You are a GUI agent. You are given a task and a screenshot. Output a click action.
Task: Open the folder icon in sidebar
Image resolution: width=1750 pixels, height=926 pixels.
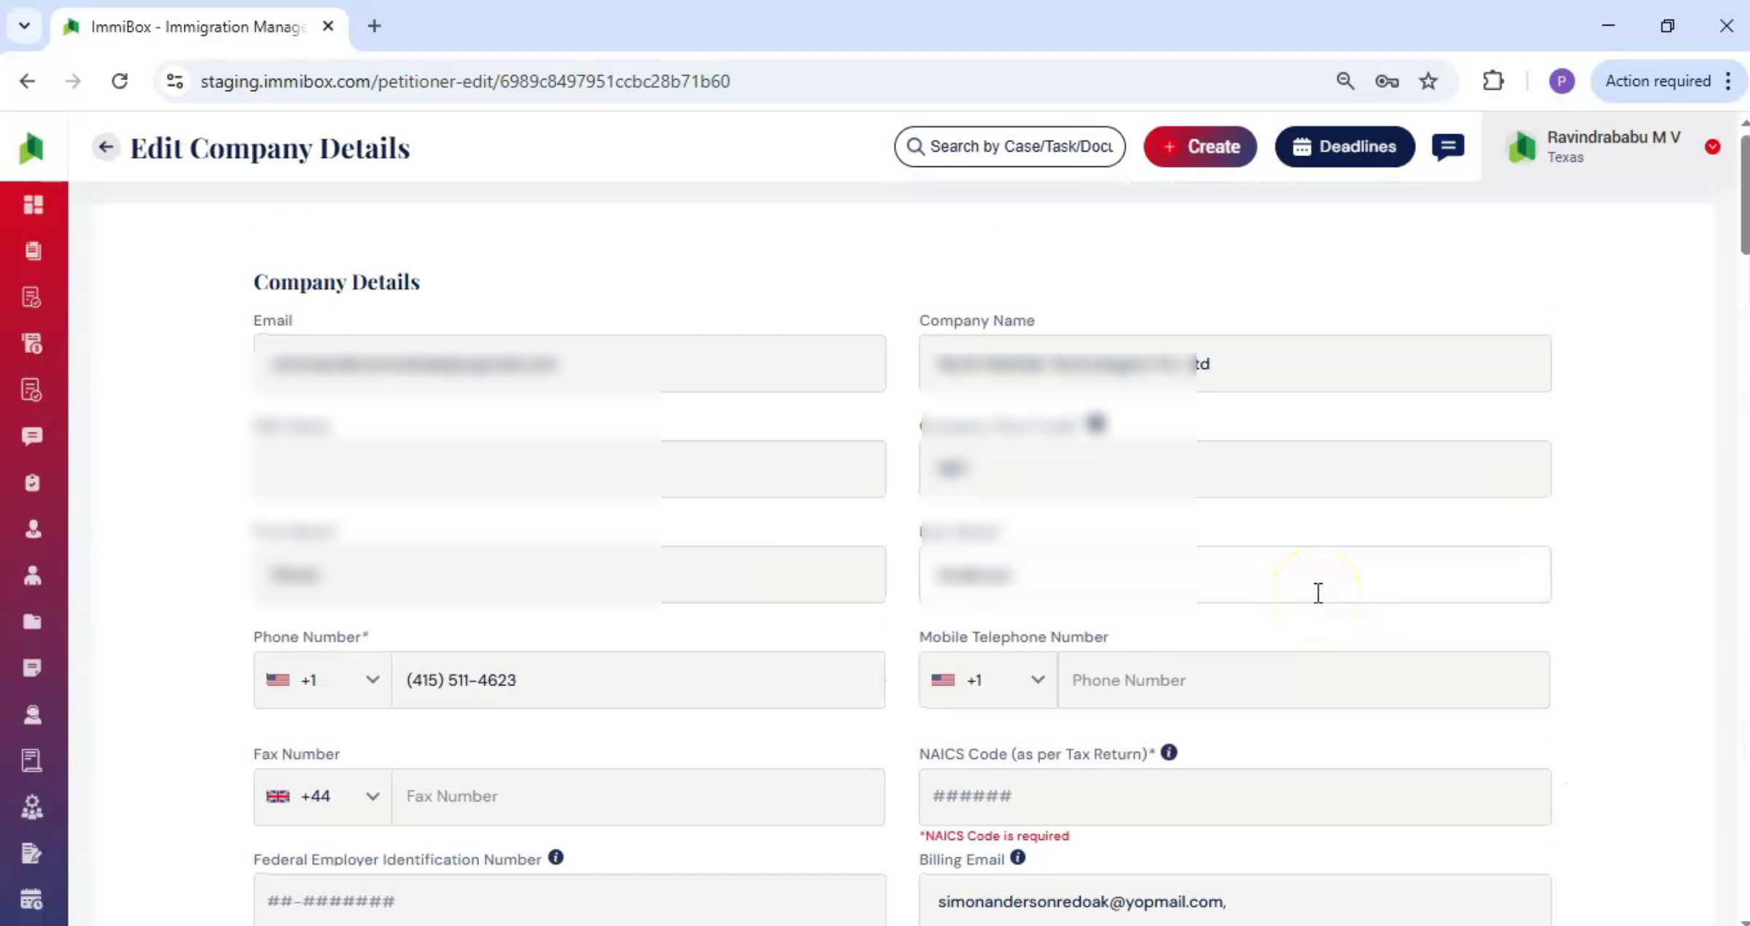pyautogui.click(x=33, y=621)
